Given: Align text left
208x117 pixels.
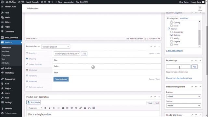Looking at the screenshot, I should (x=67, y=108).
